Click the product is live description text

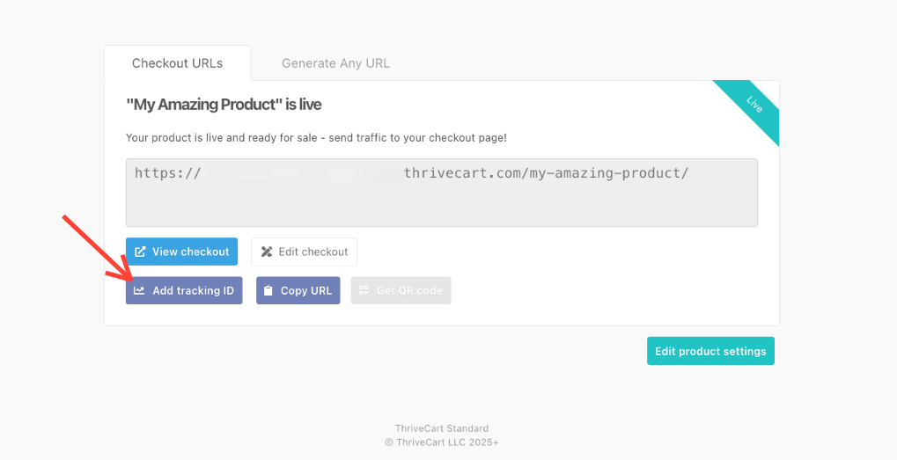point(316,138)
